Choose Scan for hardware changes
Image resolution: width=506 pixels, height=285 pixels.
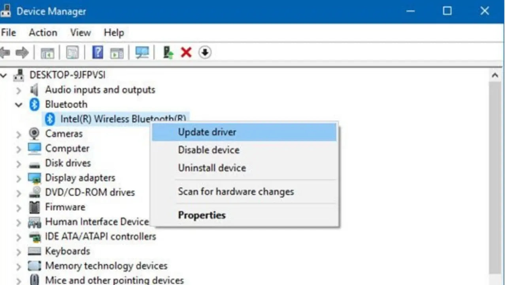click(x=244, y=192)
